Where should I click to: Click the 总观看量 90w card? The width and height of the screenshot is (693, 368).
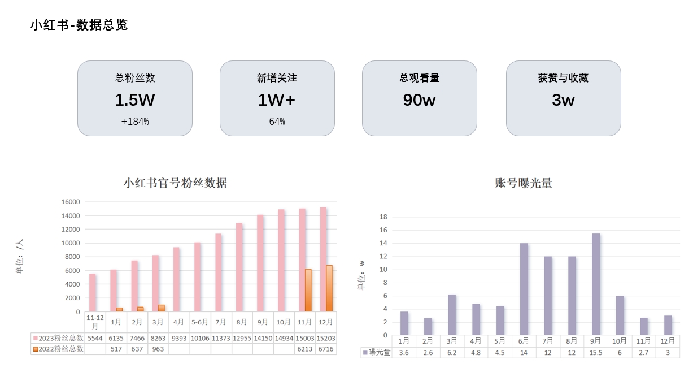[420, 98]
